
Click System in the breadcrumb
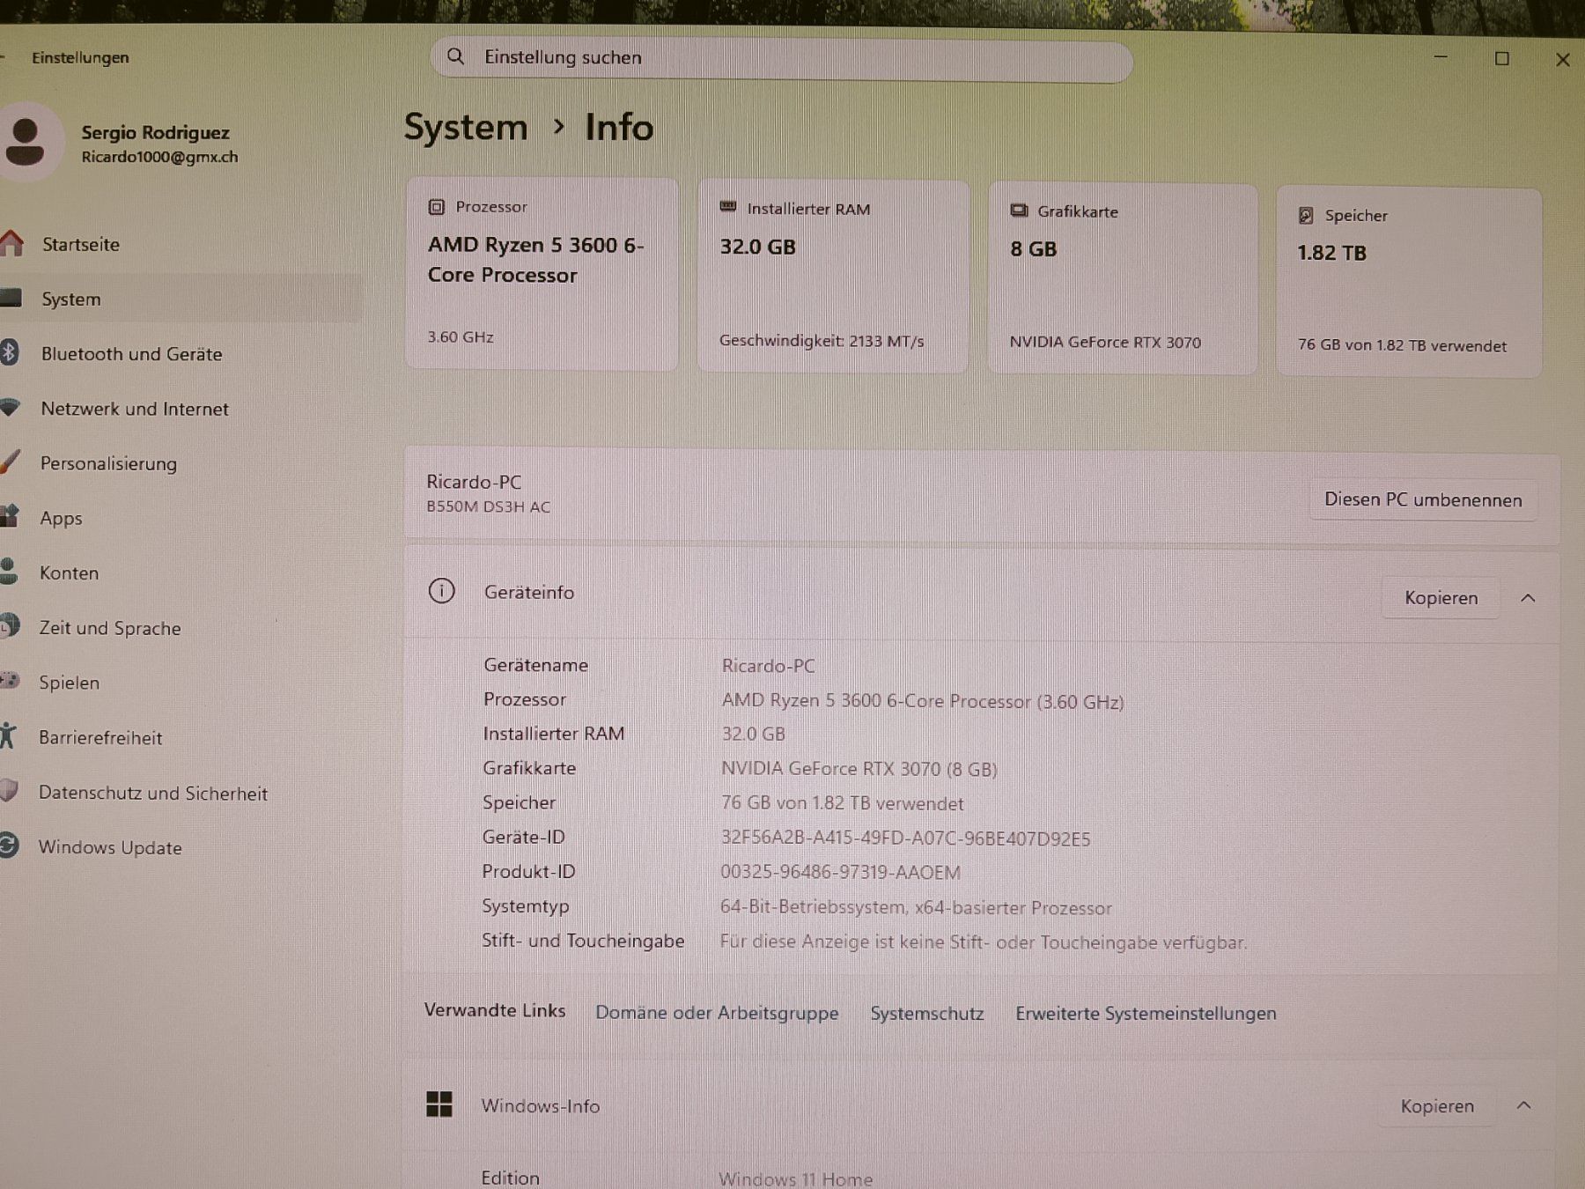466,127
